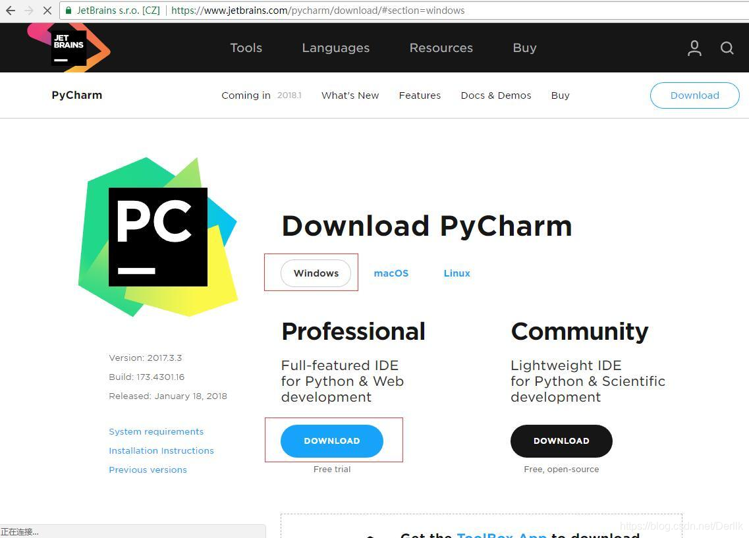The height and width of the screenshot is (538, 749).
Task: Go to What's New page
Action: pos(350,95)
